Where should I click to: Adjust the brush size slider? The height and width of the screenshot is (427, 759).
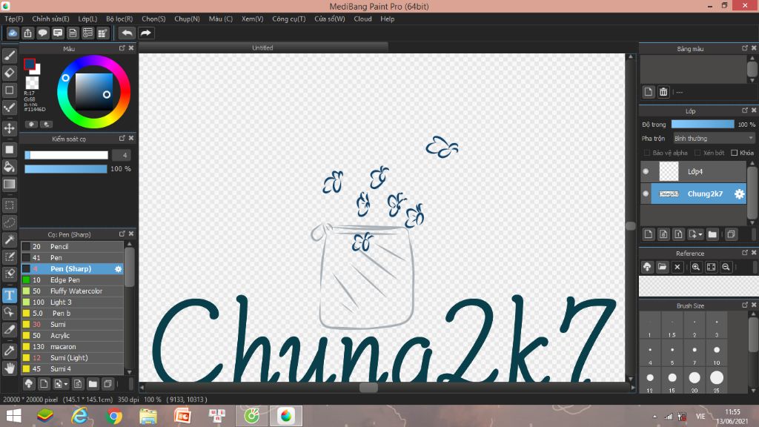coord(66,155)
